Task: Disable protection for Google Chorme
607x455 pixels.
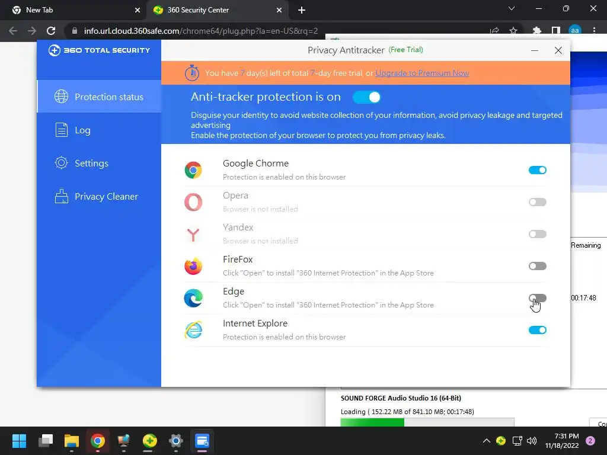Action: 537,170
